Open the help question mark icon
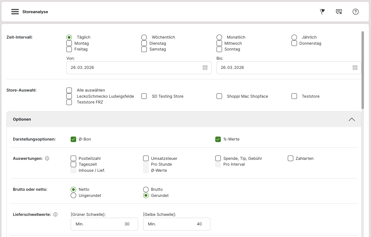 (355, 12)
